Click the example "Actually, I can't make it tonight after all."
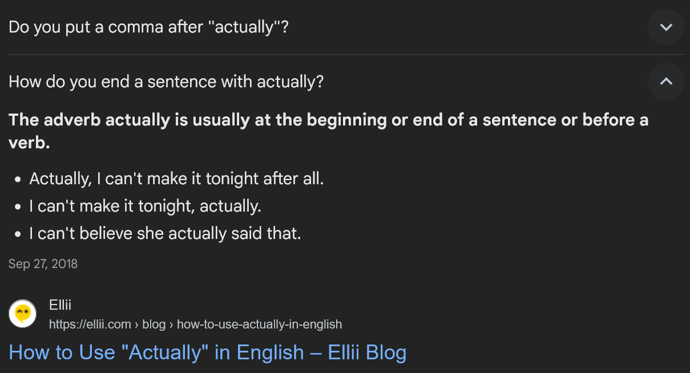The image size is (690, 373). point(176,179)
